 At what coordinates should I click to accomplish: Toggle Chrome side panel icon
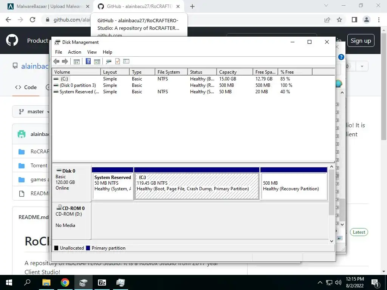[x=354, y=20]
